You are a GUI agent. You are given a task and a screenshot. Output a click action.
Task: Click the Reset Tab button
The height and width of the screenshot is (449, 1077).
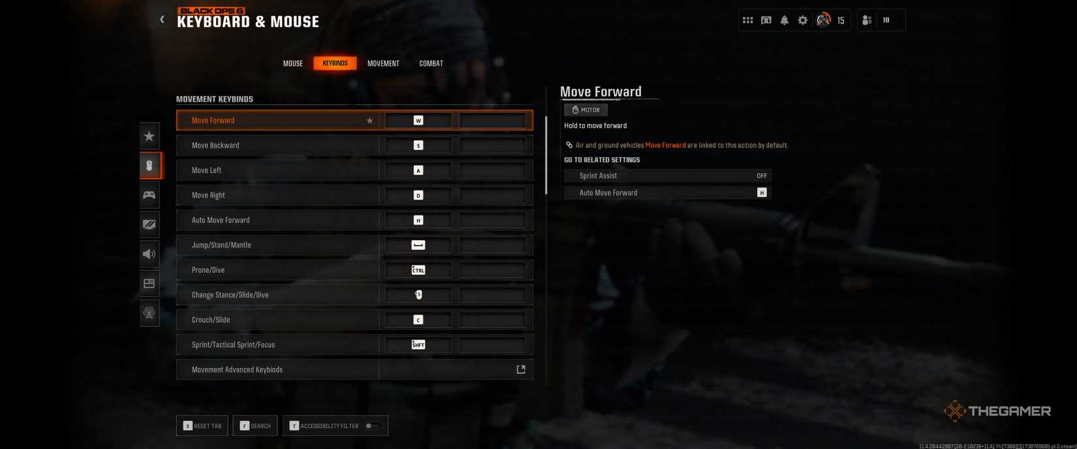pos(202,426)
